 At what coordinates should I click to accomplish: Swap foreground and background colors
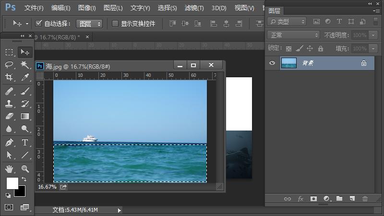click(24, 179)
